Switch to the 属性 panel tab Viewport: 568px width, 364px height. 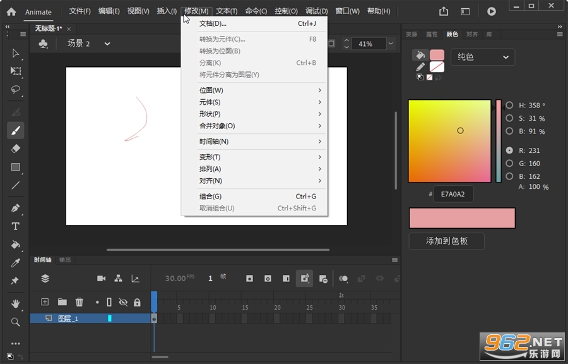(432, 34)
